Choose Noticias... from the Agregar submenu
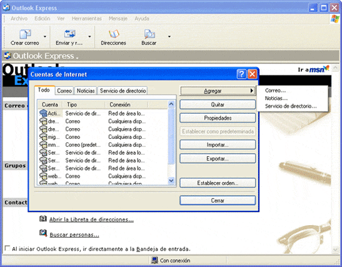342x267 pixels. point(276,98)
